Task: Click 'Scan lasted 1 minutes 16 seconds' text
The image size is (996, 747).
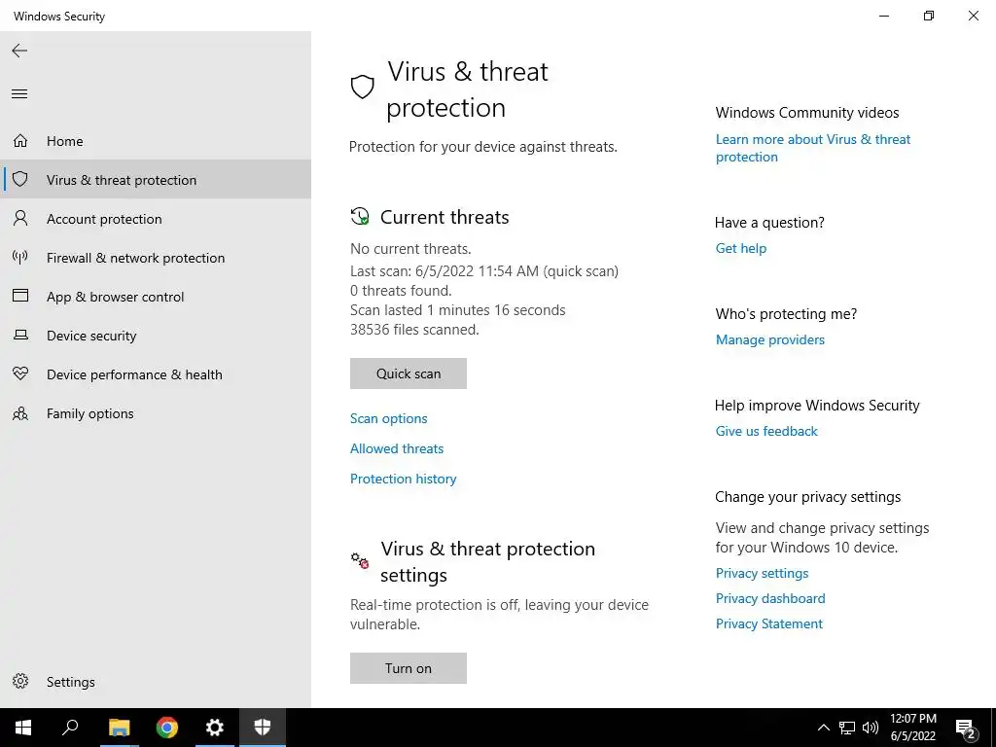Action: (457, 310)
